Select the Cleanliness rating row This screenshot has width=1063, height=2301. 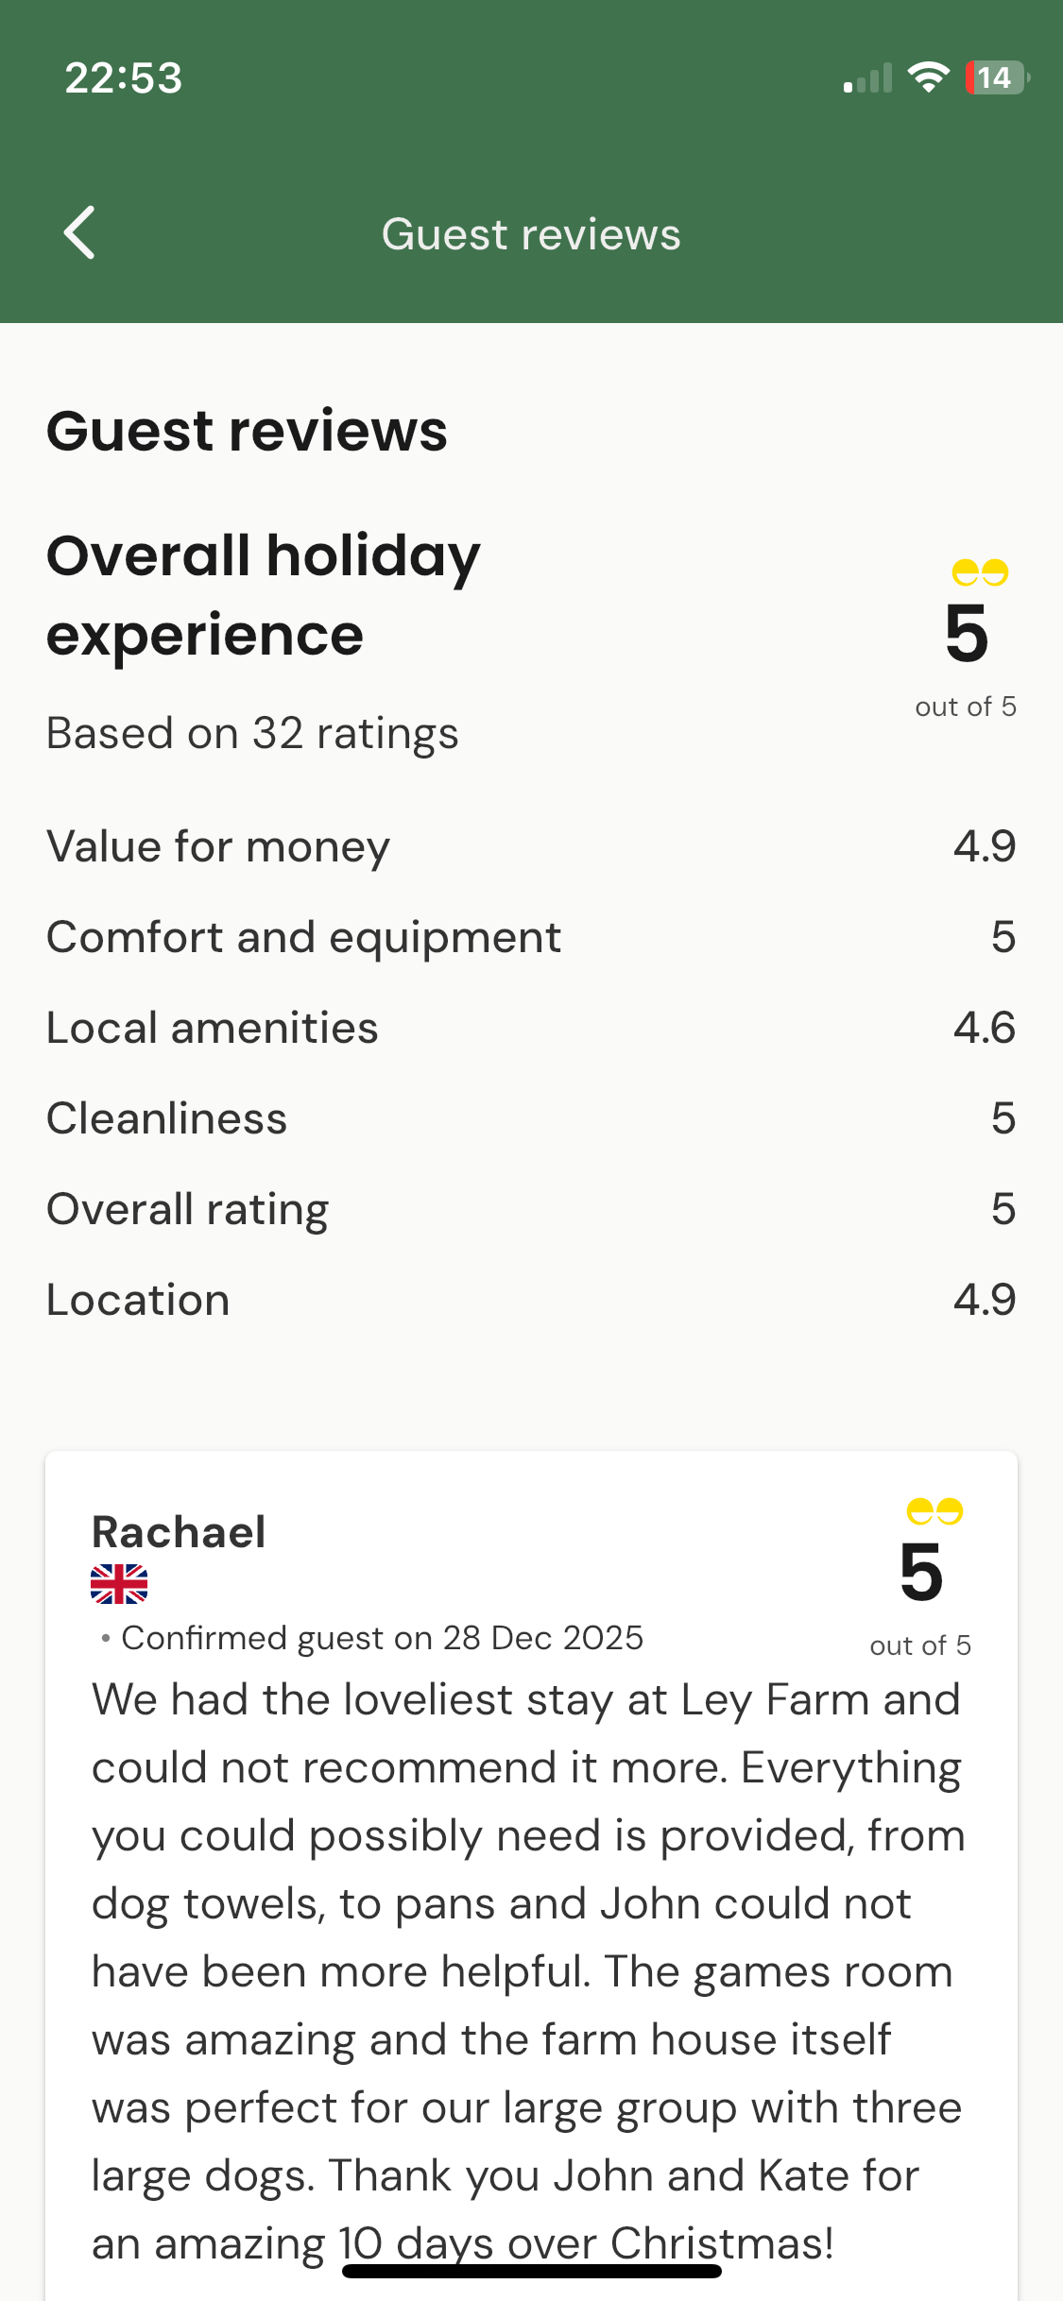coord(531,1118)
